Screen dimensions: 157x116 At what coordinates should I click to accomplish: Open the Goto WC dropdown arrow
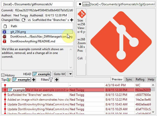70,74
